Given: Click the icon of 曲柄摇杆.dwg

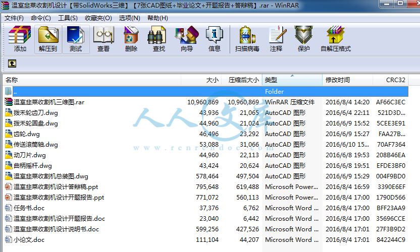Looking at the screenshot, I should coord(8,166).
